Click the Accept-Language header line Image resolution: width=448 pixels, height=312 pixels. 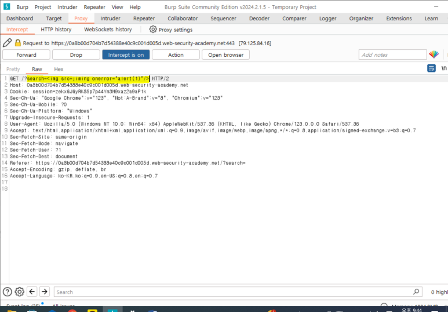83,176
